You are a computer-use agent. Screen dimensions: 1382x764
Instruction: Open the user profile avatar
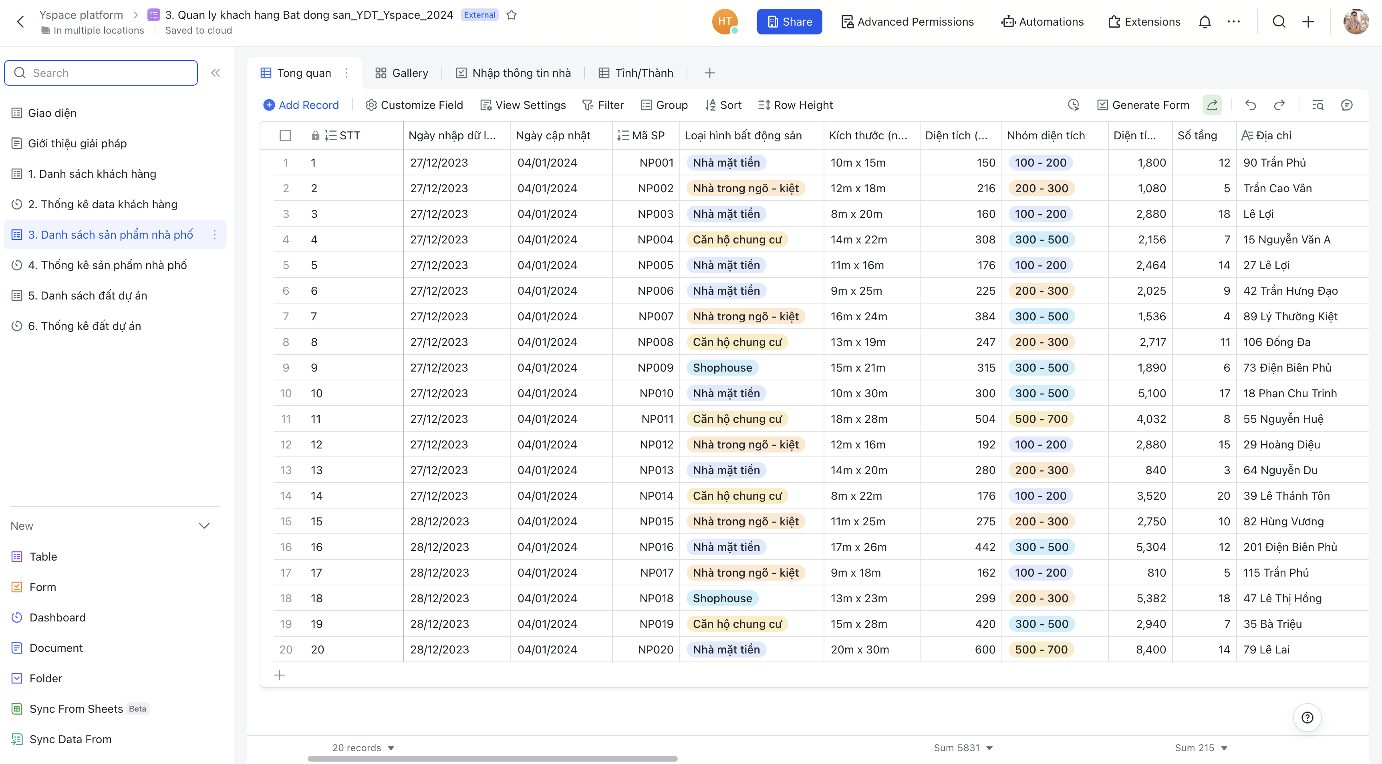[x=1356, y=22]
